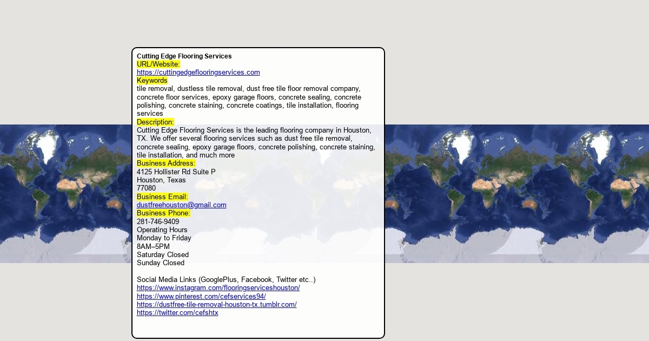Click the highlighted Description label
This screenshot has height=341, width=649.
click(155, 122)
